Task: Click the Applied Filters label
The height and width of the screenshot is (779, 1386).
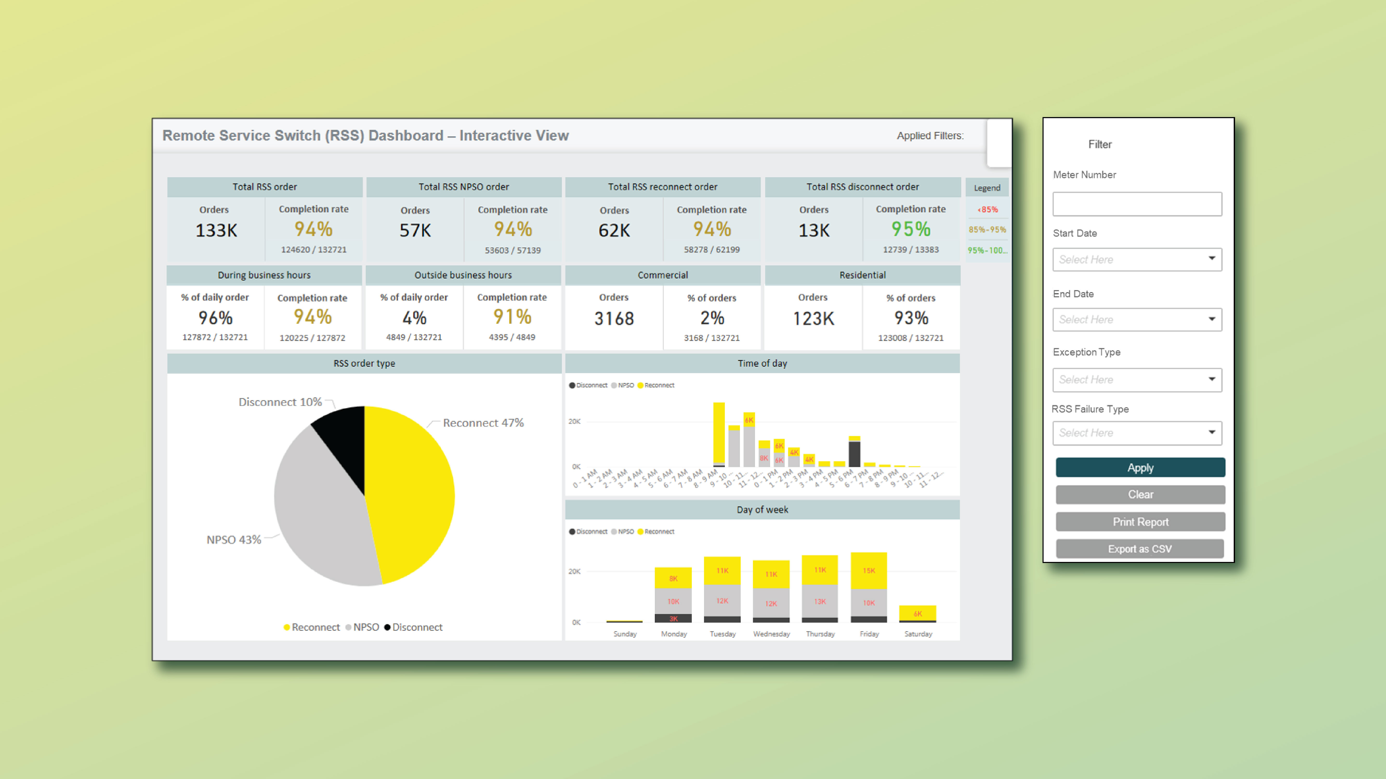Action: (930, 136)
